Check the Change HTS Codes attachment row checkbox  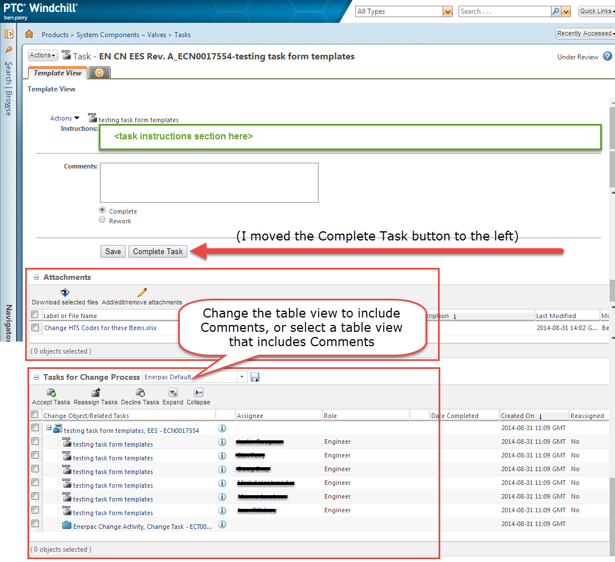34,328
